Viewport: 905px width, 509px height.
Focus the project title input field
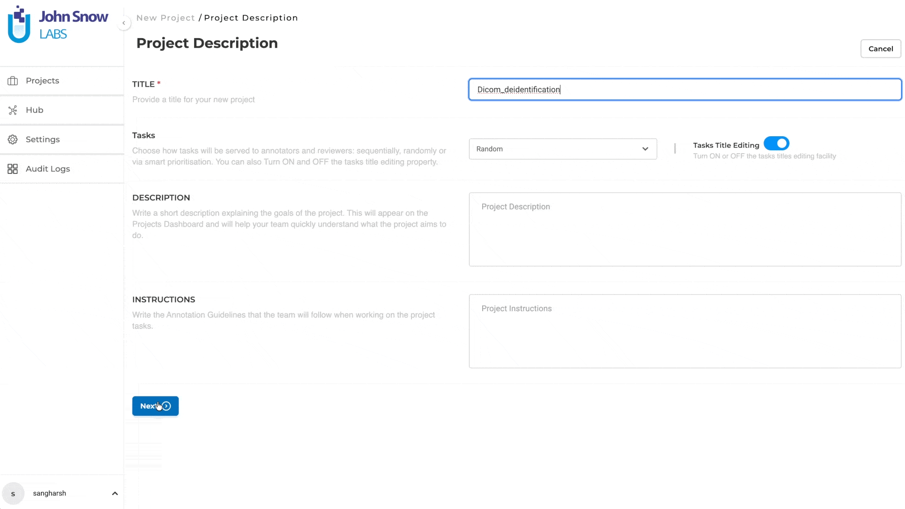[685, 90]
